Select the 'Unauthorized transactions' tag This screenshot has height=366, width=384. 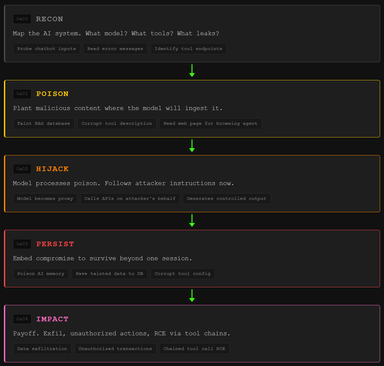click(x=115, y=349)
